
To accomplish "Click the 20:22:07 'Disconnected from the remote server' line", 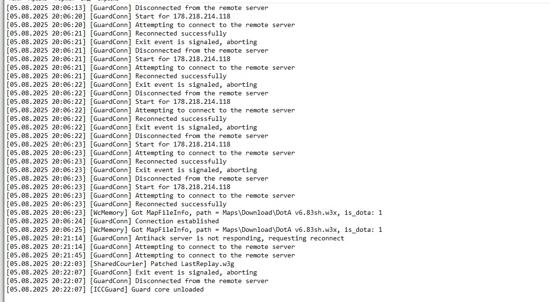I will click(137, 281).
